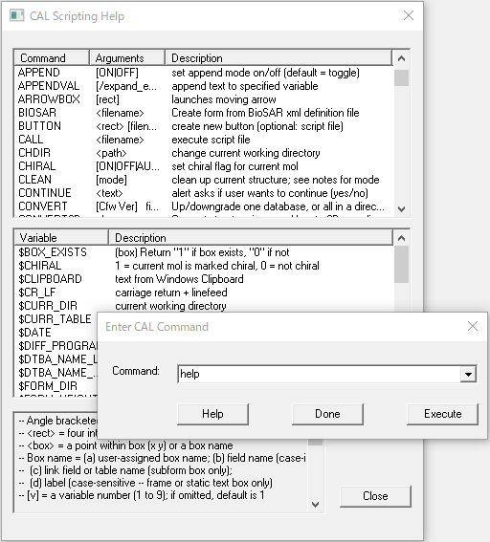Select the CHDIR command row
This screenshot has width=490, height=542.
(x=204, y=153)
